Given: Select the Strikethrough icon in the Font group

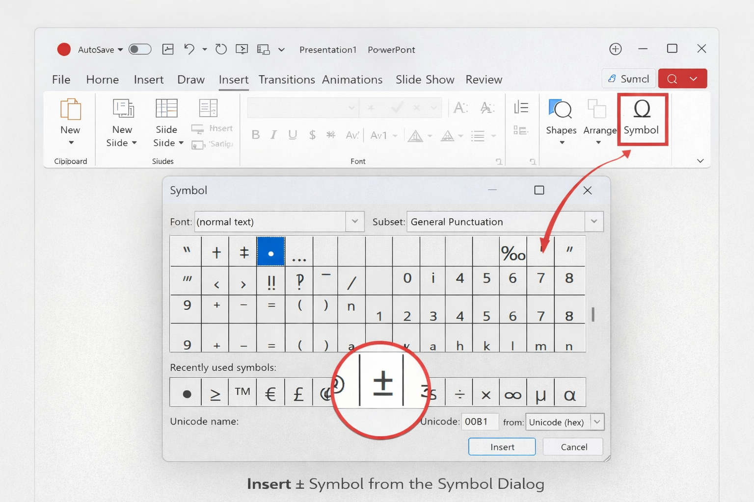Looking at the screenshot, I should click(331, 135).
